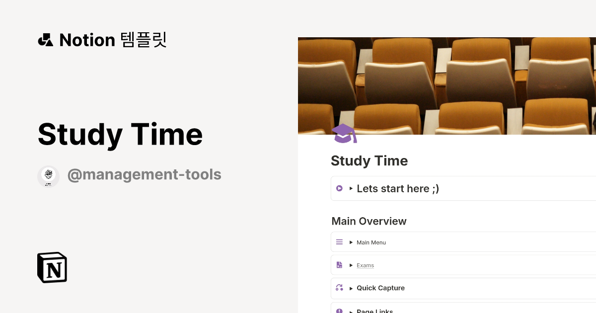596x313 pixels.
Task: Click the Quick Capture loop icon
Action: pos(339,287)
